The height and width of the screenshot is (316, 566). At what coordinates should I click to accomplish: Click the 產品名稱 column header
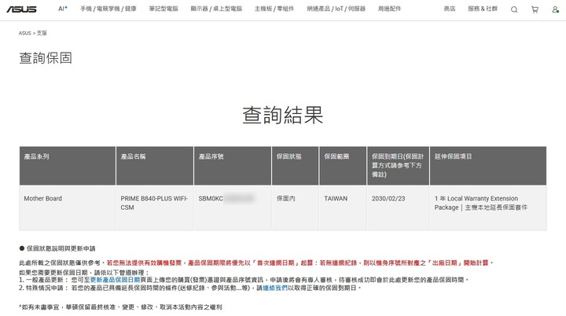155,166
